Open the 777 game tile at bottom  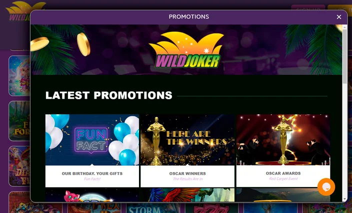click(209, 208)
